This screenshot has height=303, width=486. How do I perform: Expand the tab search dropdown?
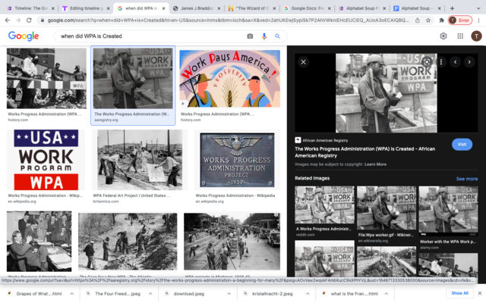[478, 8]
